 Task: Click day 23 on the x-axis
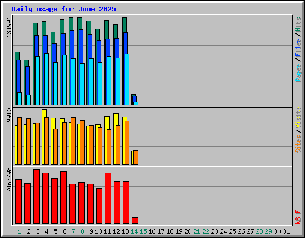214,231
